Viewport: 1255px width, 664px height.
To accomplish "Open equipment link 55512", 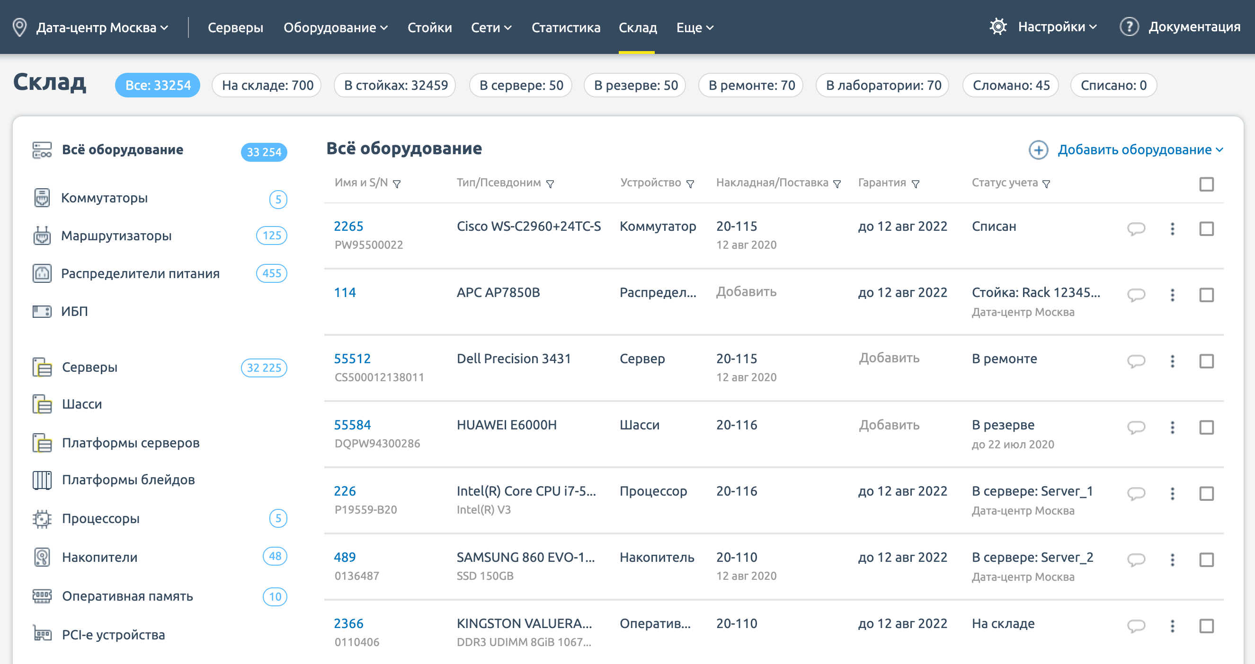I will pos(352,359).
